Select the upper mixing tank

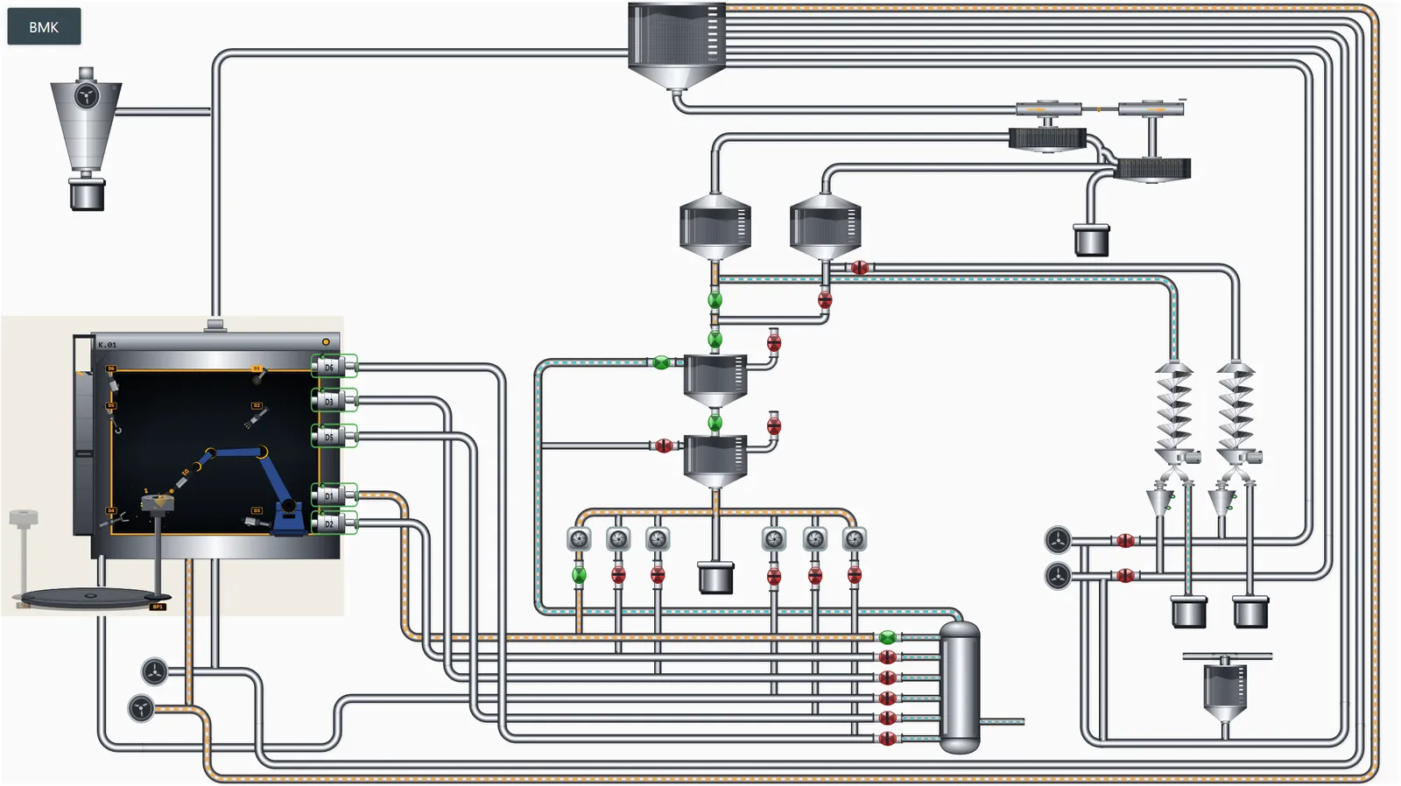pyautogui.click(x=715, y=380)
